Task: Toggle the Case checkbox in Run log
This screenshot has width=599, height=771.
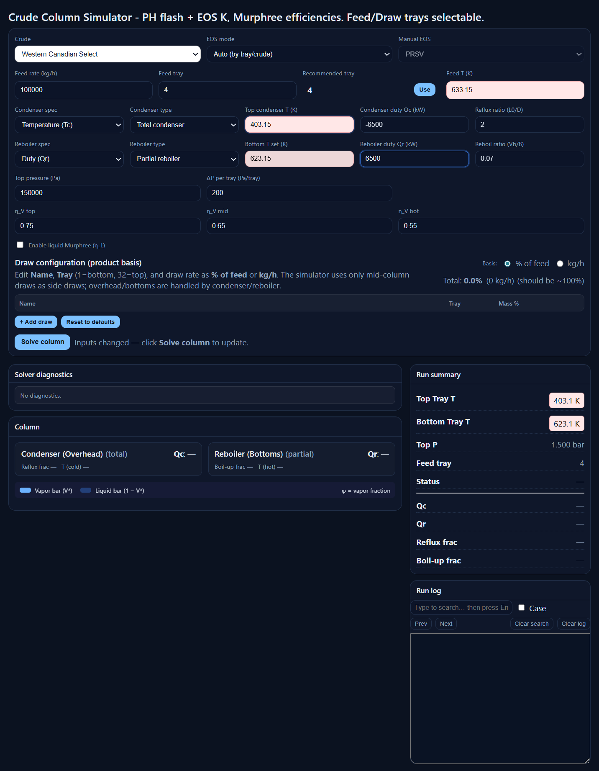Action: [522, 607]
